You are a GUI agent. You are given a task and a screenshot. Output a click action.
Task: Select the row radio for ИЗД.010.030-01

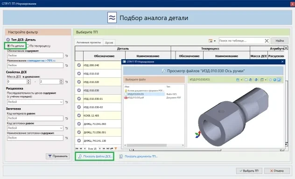click(79, 99)
